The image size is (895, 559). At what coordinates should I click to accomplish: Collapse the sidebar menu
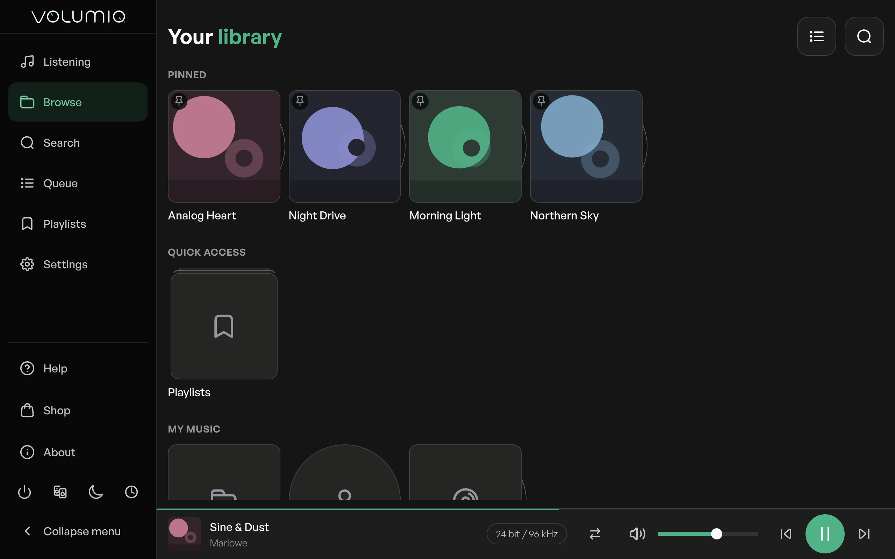(78, 531)
